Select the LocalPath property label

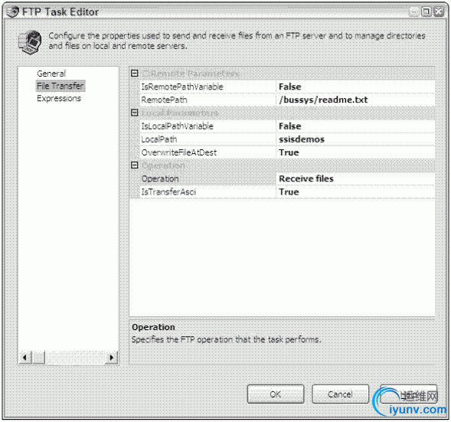pyautogui.click(x=159, y=139)
